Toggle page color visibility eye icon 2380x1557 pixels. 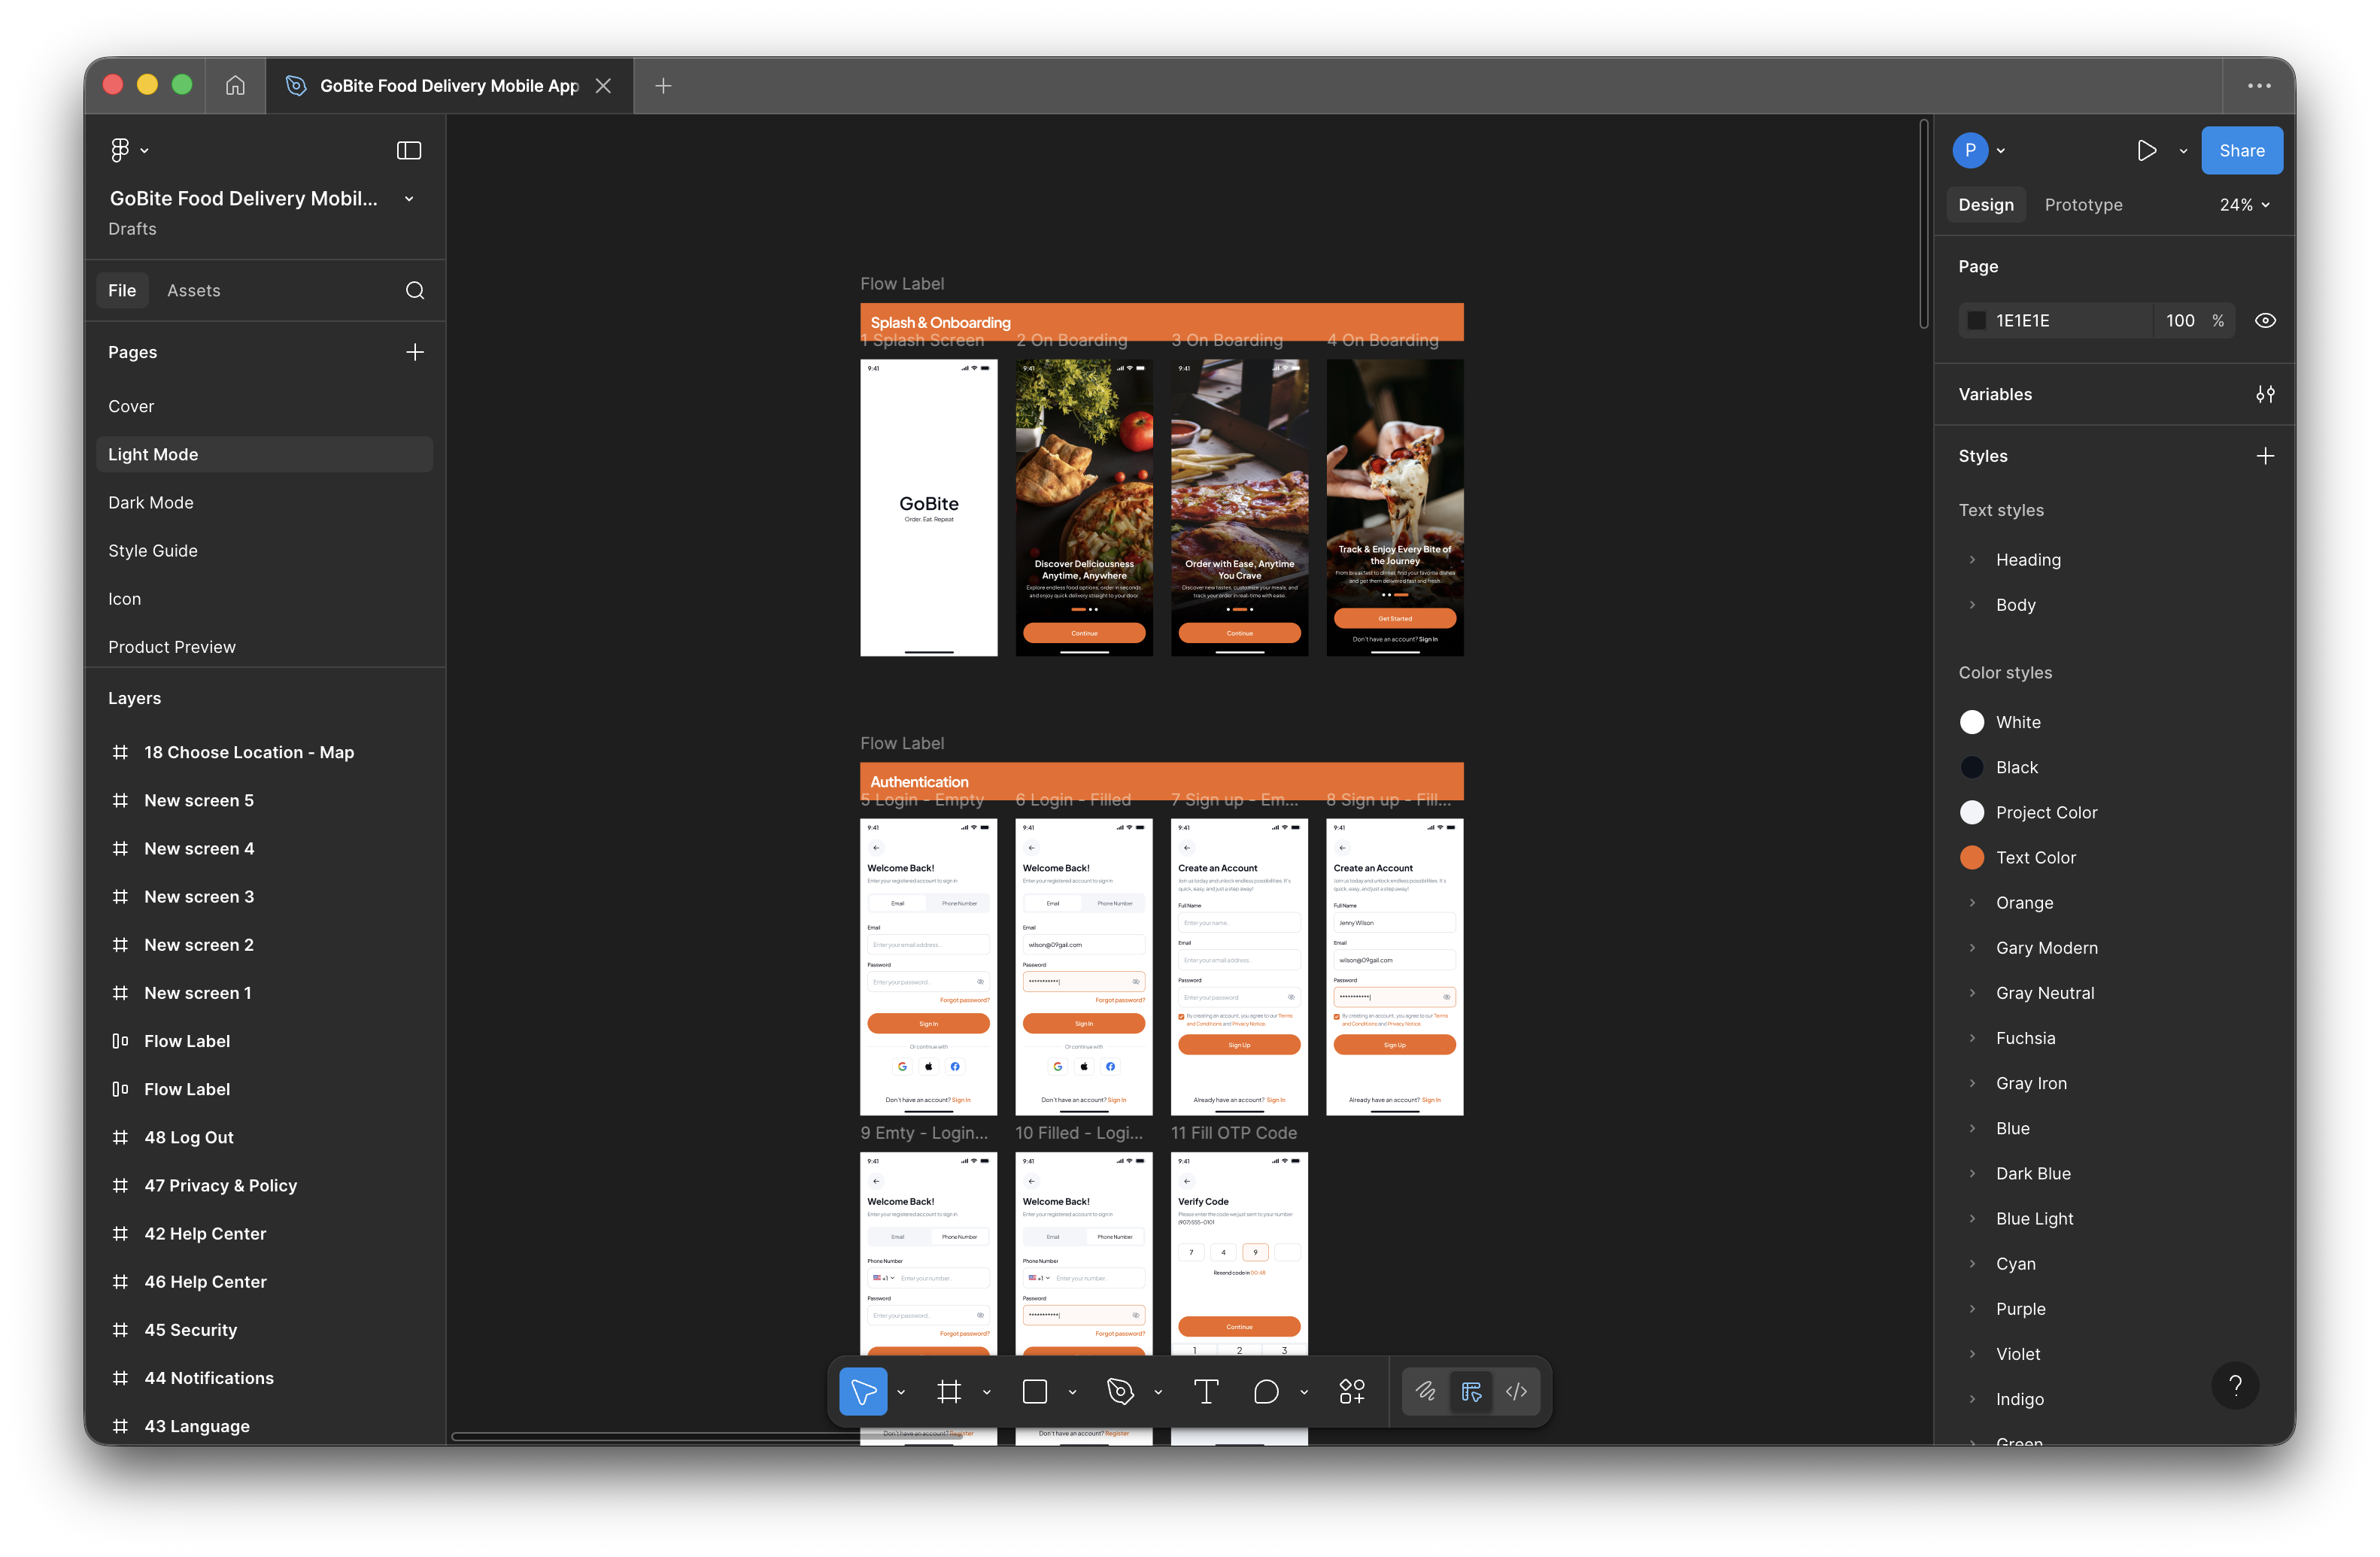[x=2265, y=320]
